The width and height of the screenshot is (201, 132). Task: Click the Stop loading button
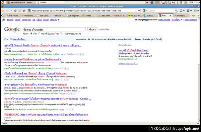click(20, 11)
